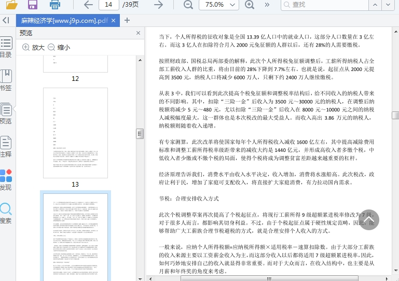Viewport: 399px width, 281px height.
Task: Save the document with the floppy icon
Action: [32, 5]
